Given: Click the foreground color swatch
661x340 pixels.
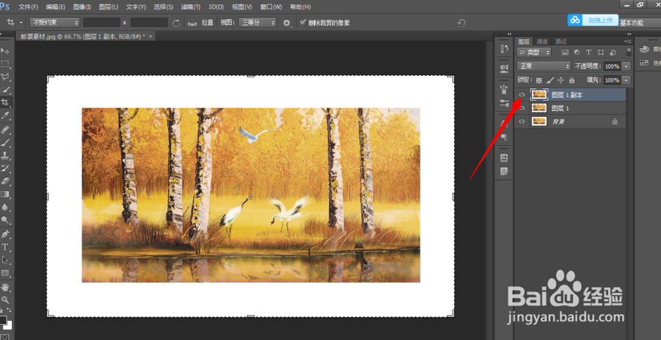Looking at the screenshot, I should tap(3, 320).
